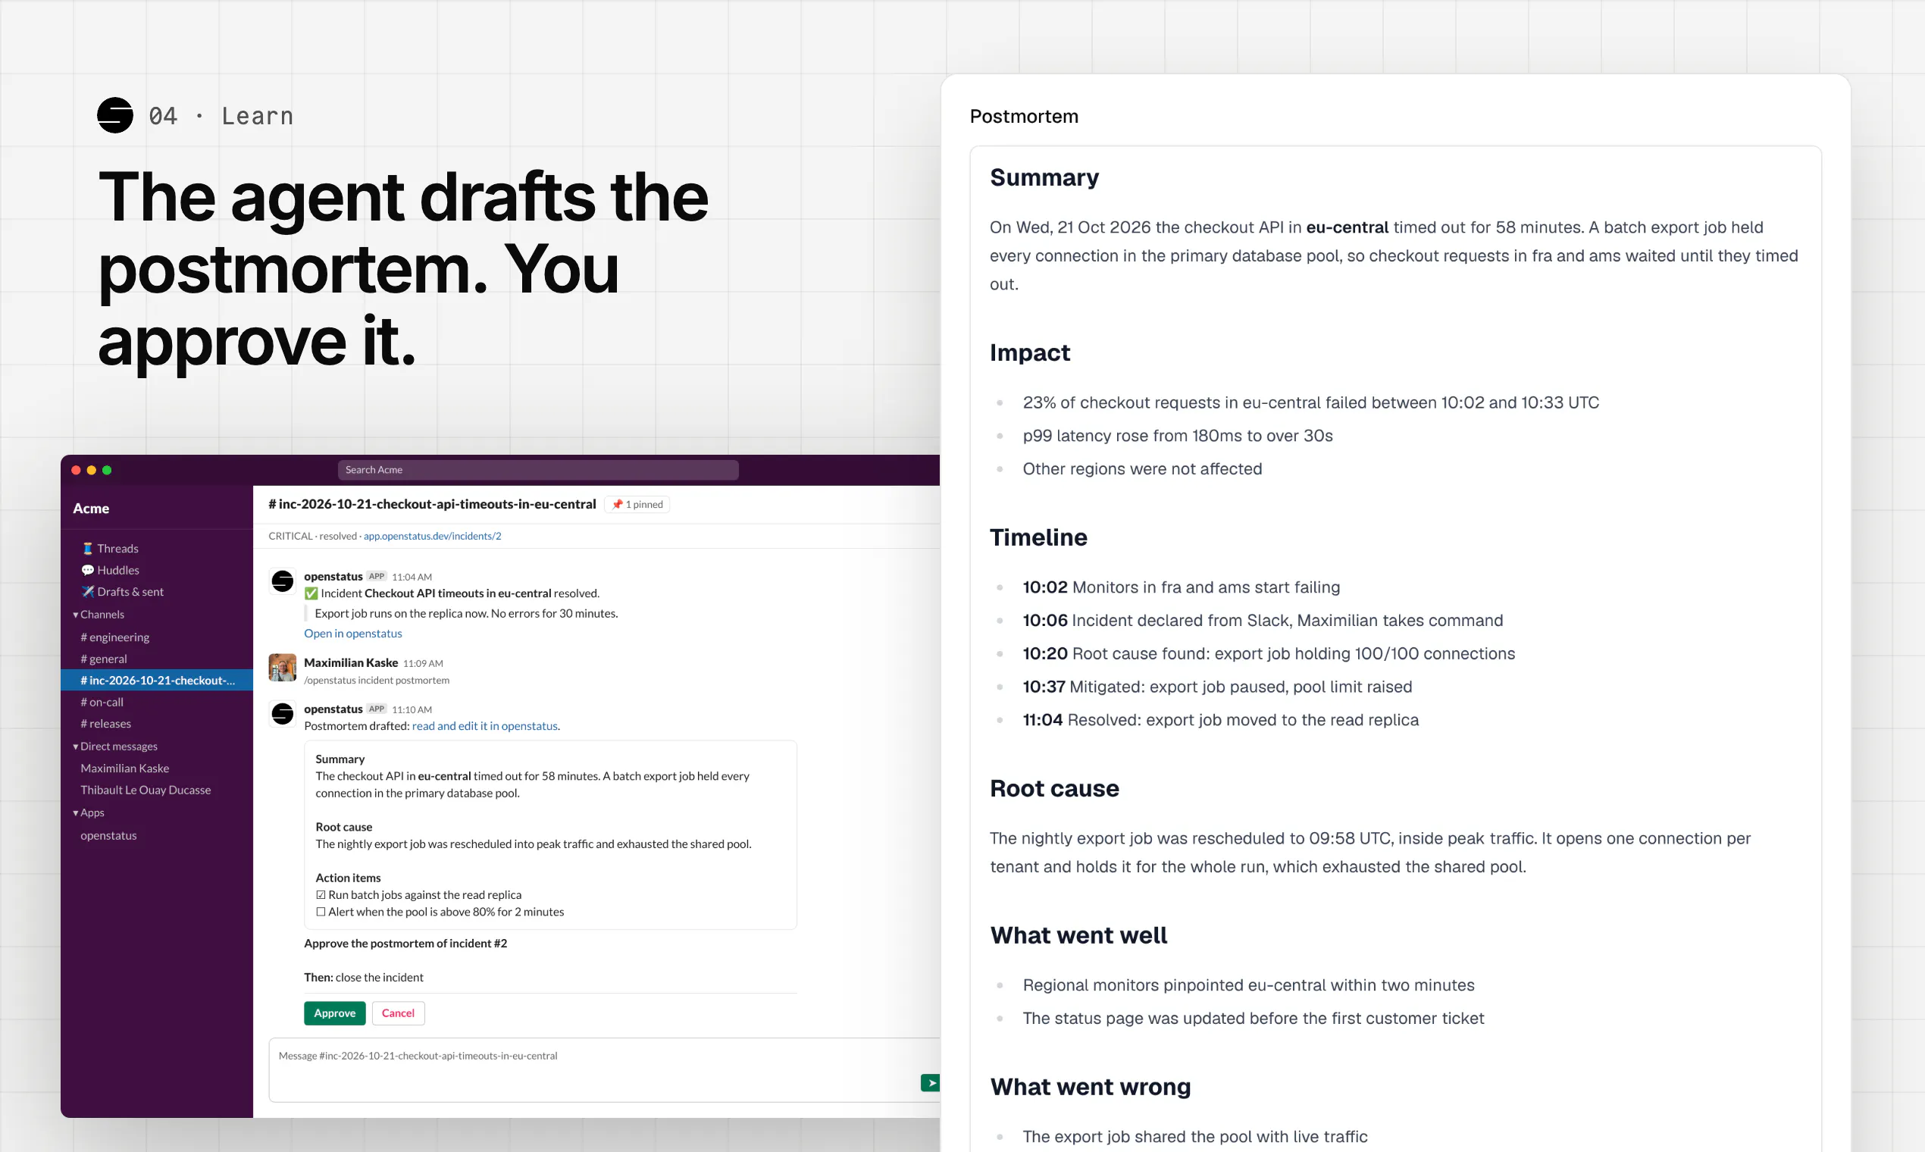The height and width of the screenshot is (1152, 1925).
Task: Click openstatus avatar on the 11:10 AM message
Action: (283, 713)
